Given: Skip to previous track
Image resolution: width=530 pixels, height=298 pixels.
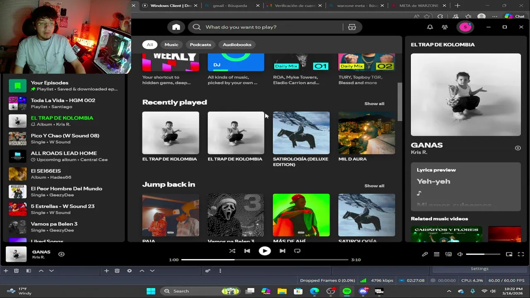Looking at the screenshot, I should click(247, 251).
